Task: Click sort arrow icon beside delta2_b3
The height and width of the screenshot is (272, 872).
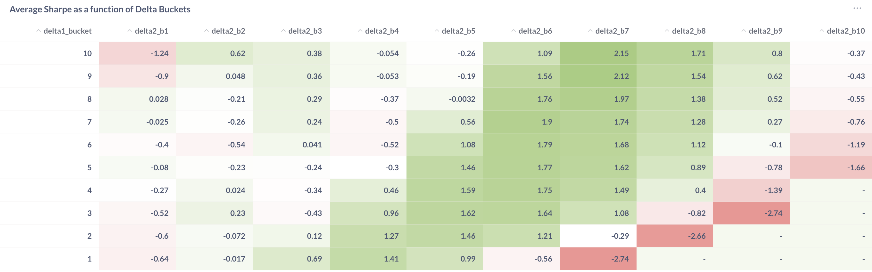Action: point(283,31)
